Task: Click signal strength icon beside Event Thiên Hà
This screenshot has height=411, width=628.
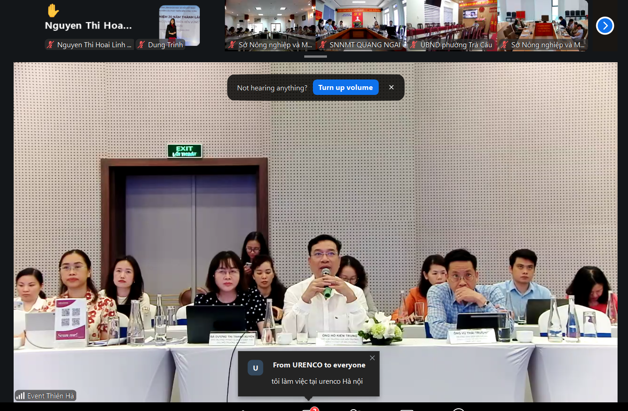Action: pyautogui.click(x=20, y=396)
